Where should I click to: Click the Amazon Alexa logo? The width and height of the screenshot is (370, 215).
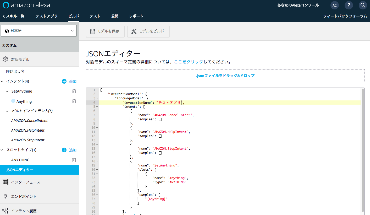(x=26, y=5)
